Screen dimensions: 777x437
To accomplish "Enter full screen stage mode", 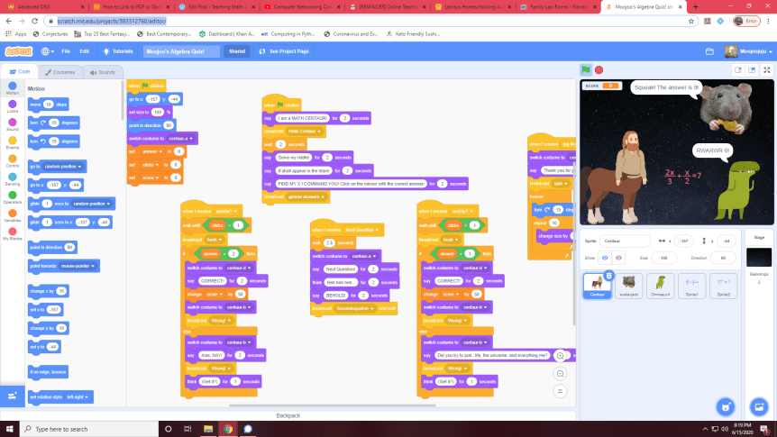I will pyautogui.click(x=766, y=70).
